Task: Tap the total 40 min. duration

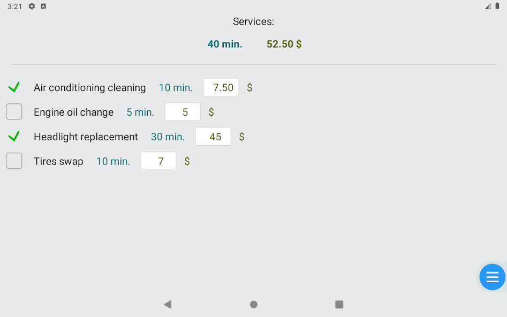Action: 225,44
